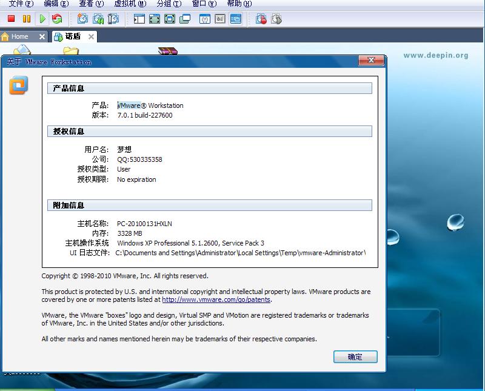Image resolution: width=485 pixels, height=391 pixels.
Task: Click the company value QQ:530335358
Action: tap(139, 159)
